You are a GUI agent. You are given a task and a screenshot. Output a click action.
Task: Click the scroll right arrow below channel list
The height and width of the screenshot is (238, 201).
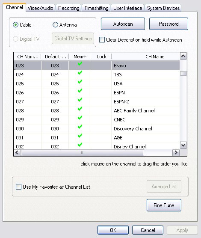pos(176,153)
